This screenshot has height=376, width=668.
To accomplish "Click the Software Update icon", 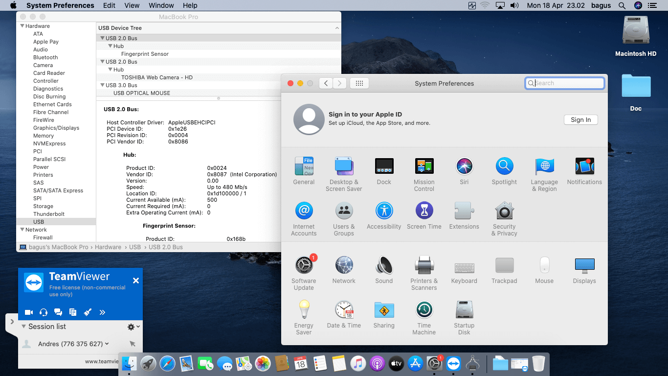I will tap(304, 266).
